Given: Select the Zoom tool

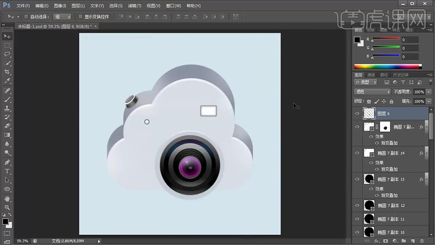Looking at the screenshot, I should [7, 207].
